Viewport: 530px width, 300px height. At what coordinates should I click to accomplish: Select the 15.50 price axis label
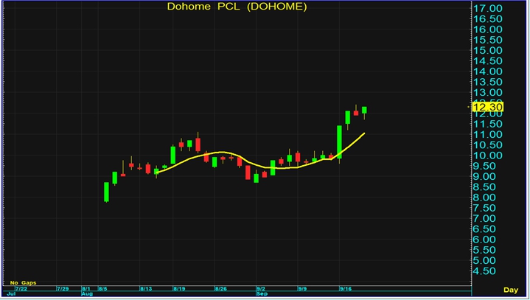[x=488, y=40]
